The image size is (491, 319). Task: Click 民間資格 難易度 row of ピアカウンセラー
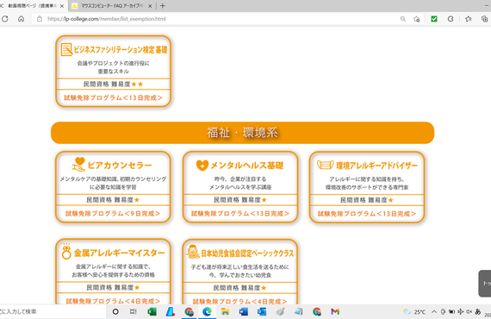(113, 200)
